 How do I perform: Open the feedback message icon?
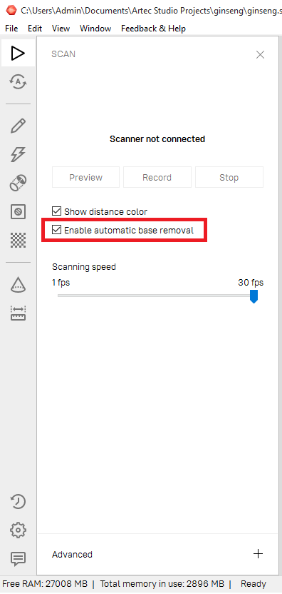pos(18,558)
